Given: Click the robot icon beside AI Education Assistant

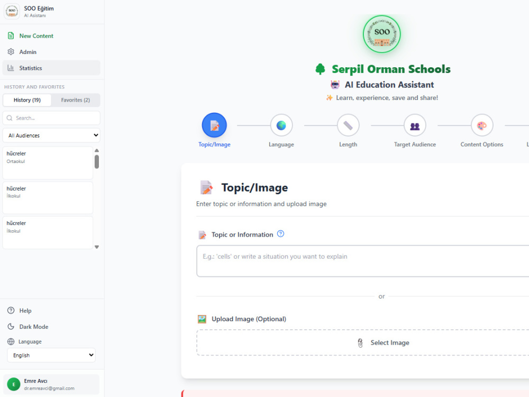Looking at the screenshot, I should [335, 85].
